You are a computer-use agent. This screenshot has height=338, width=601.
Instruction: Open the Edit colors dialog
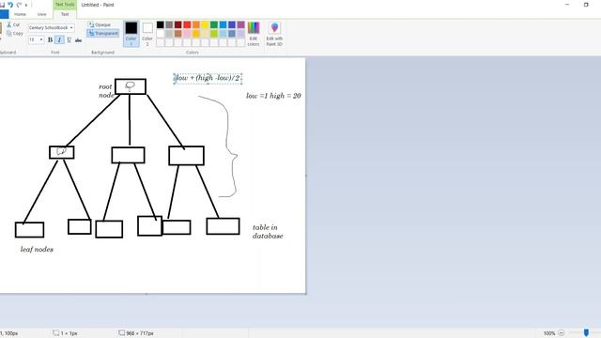(254, 34)
